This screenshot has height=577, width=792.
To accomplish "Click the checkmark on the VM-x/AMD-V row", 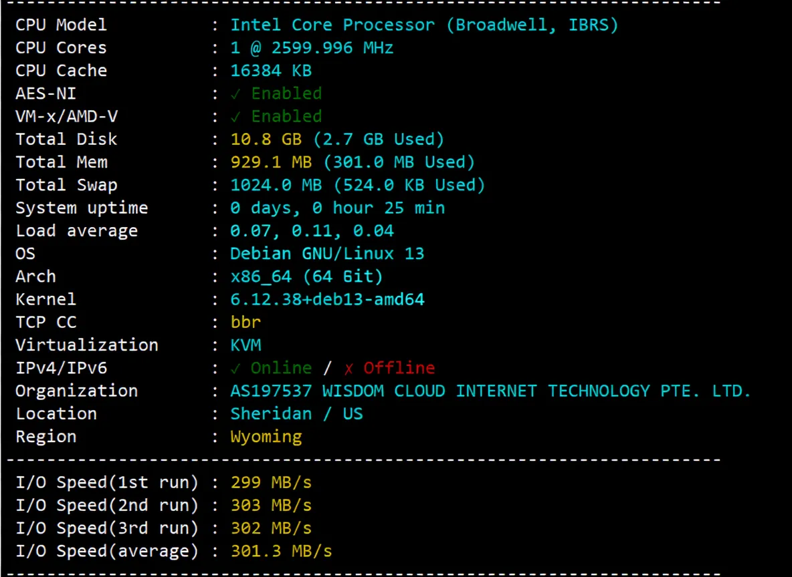I will pyautogui.click(x=235, y=116).
